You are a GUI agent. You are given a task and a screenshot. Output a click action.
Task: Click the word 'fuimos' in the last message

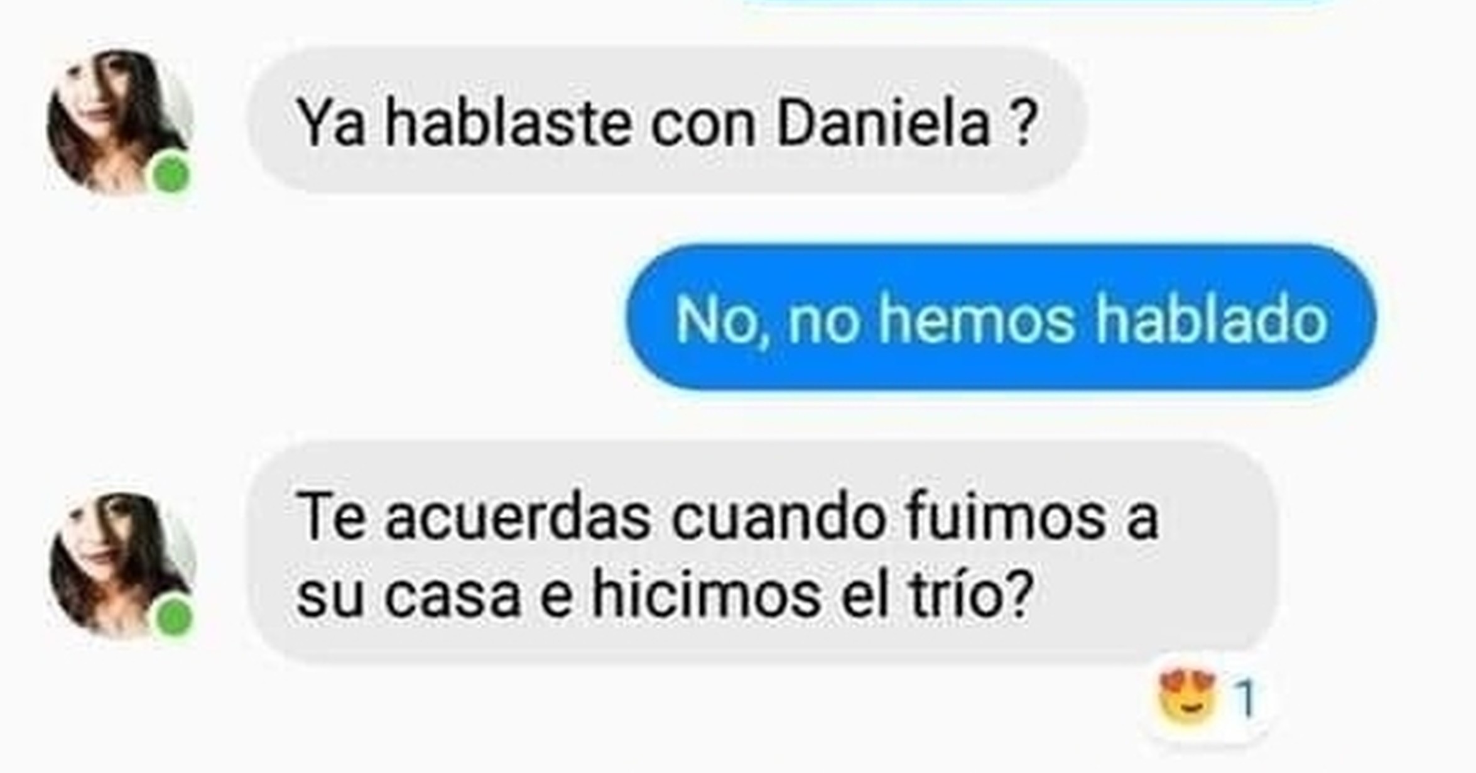tap(1005, 517)
